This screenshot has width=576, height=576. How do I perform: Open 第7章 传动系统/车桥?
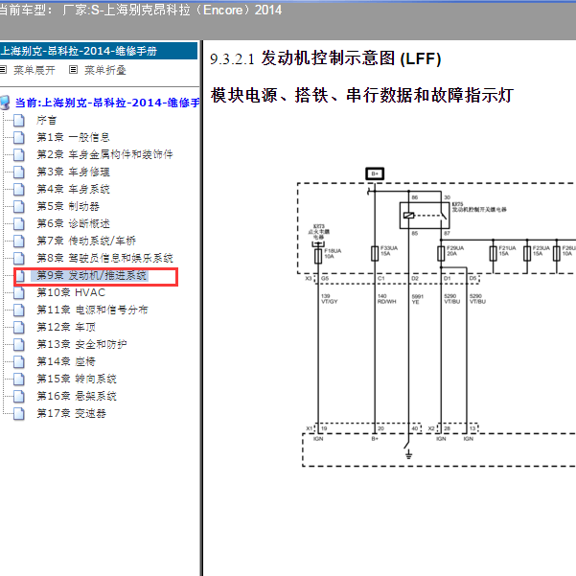(x=86, y=241)
